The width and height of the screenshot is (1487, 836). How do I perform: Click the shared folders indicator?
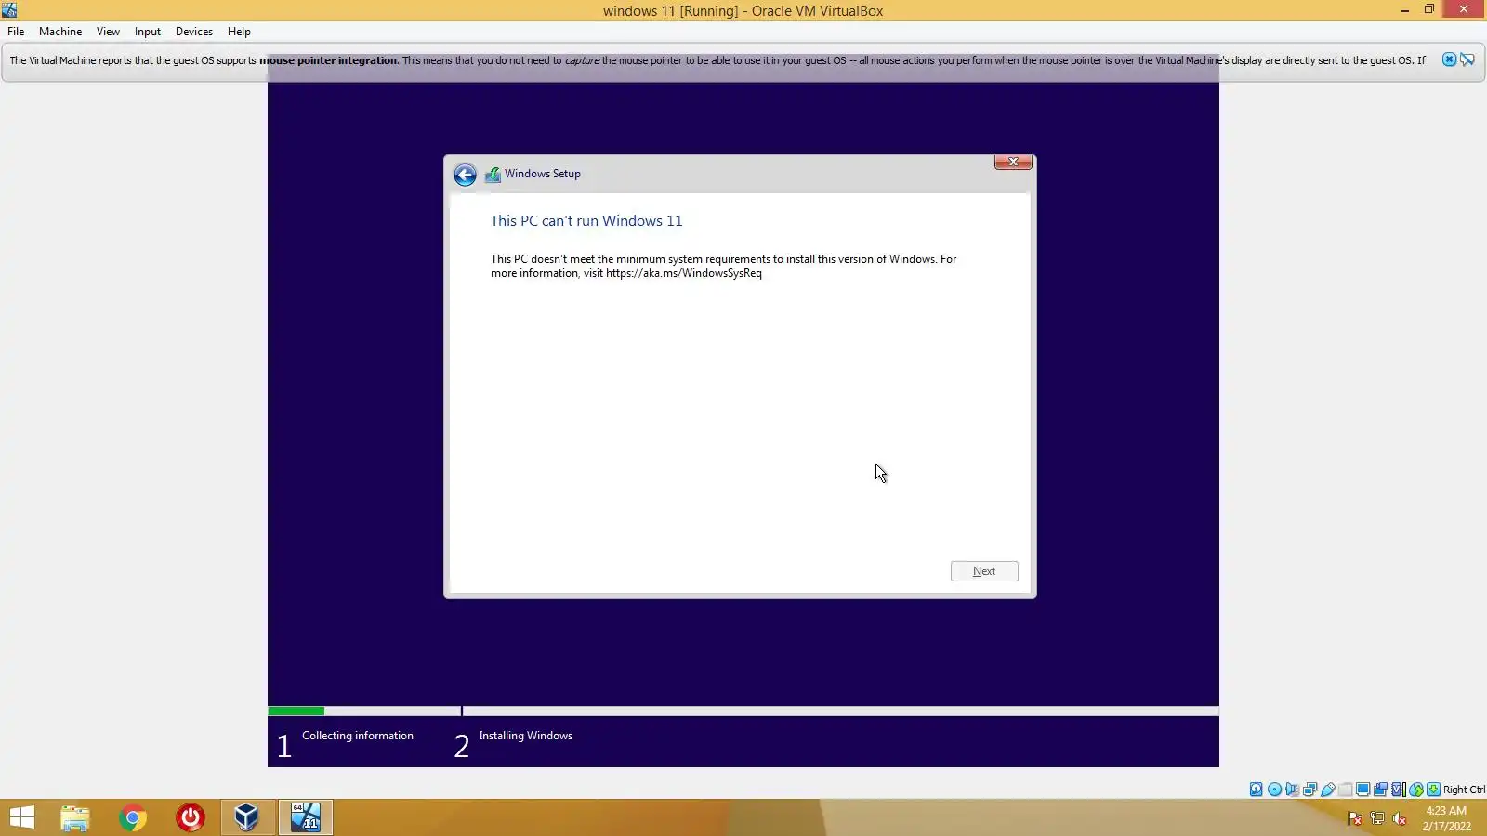[1346, 790]
